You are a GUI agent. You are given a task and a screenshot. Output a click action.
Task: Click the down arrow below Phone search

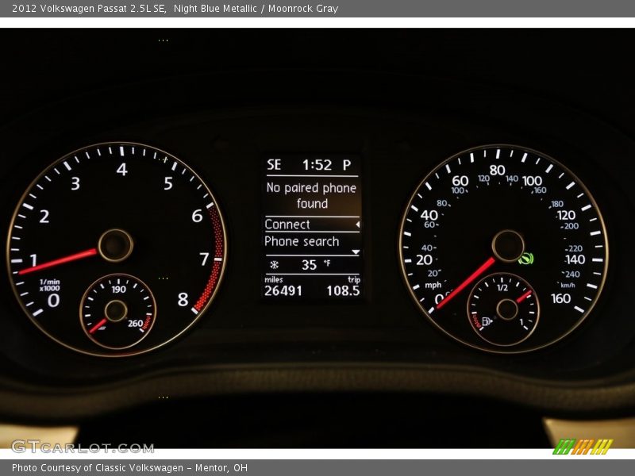[x=356, y=251]
